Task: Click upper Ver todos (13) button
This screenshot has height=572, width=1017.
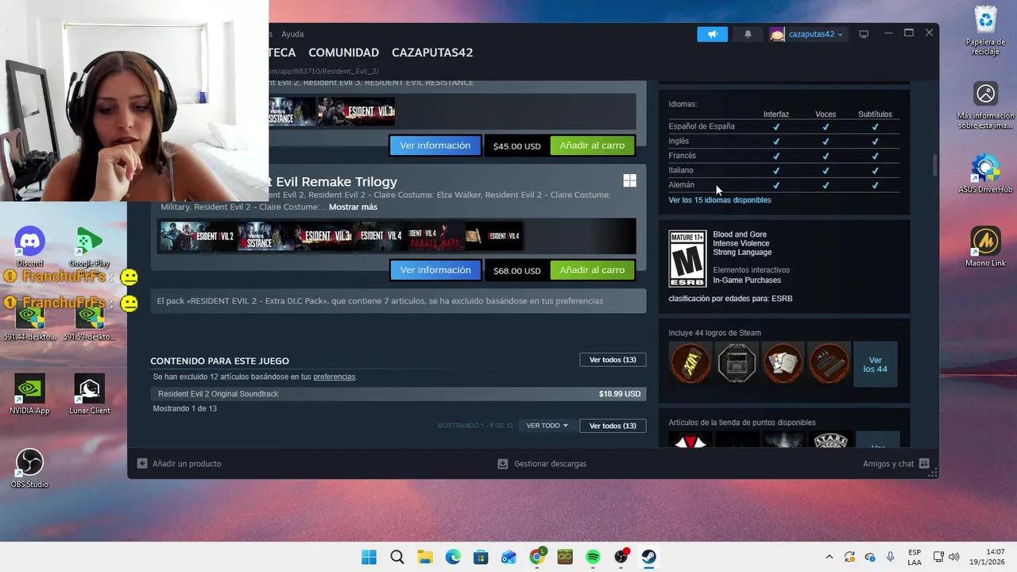Action: coord(613,360)
